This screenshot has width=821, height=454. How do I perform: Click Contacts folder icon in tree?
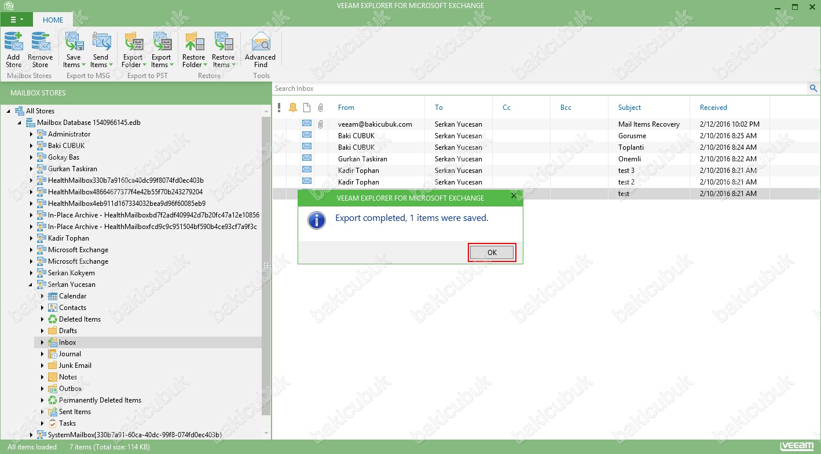tap(53, 308)
